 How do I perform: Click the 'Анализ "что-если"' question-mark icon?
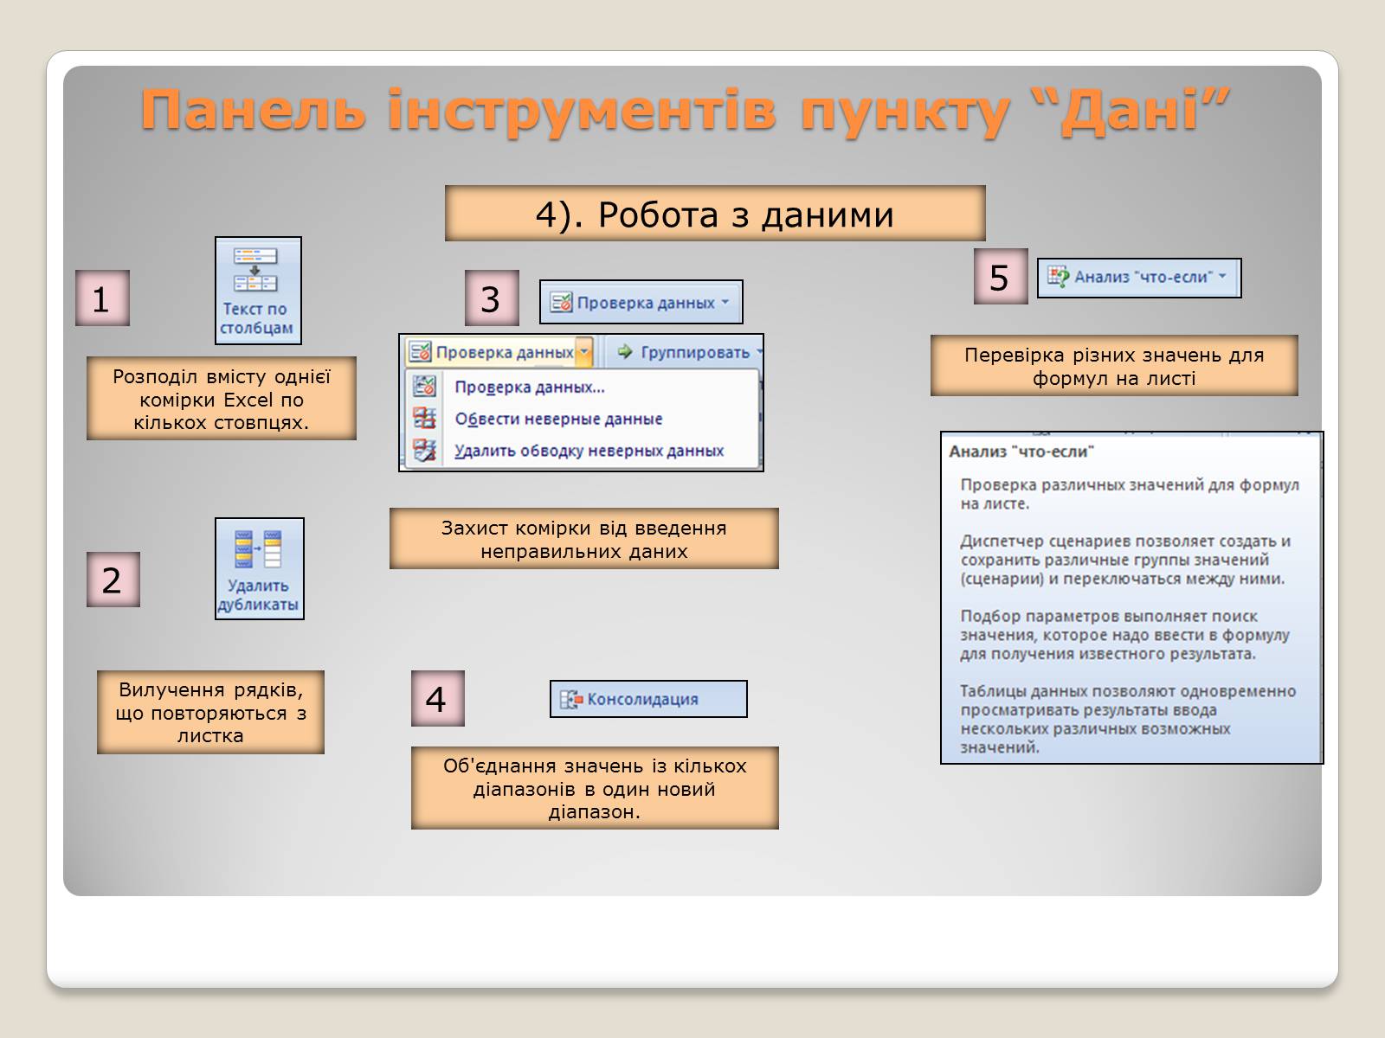pyautogui.click(x=1058, y=278)
